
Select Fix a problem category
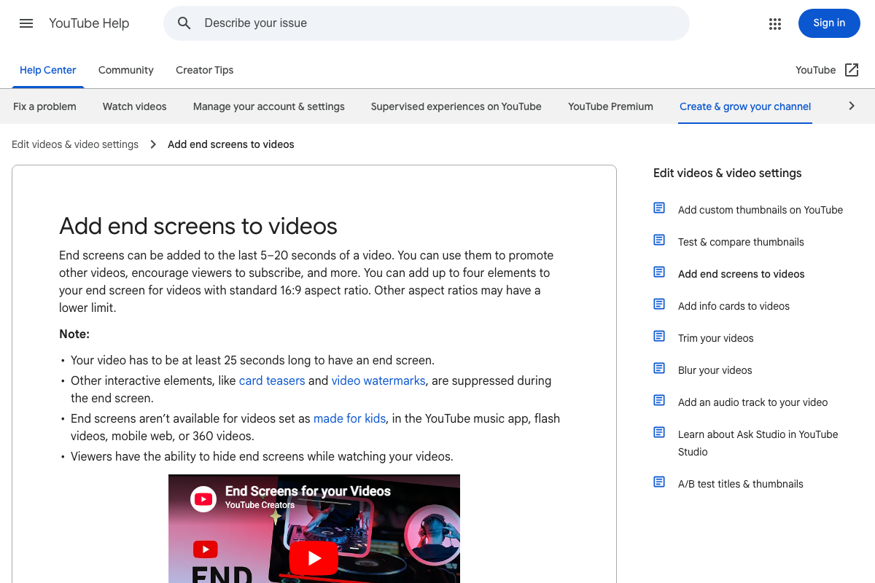[44, 106]
